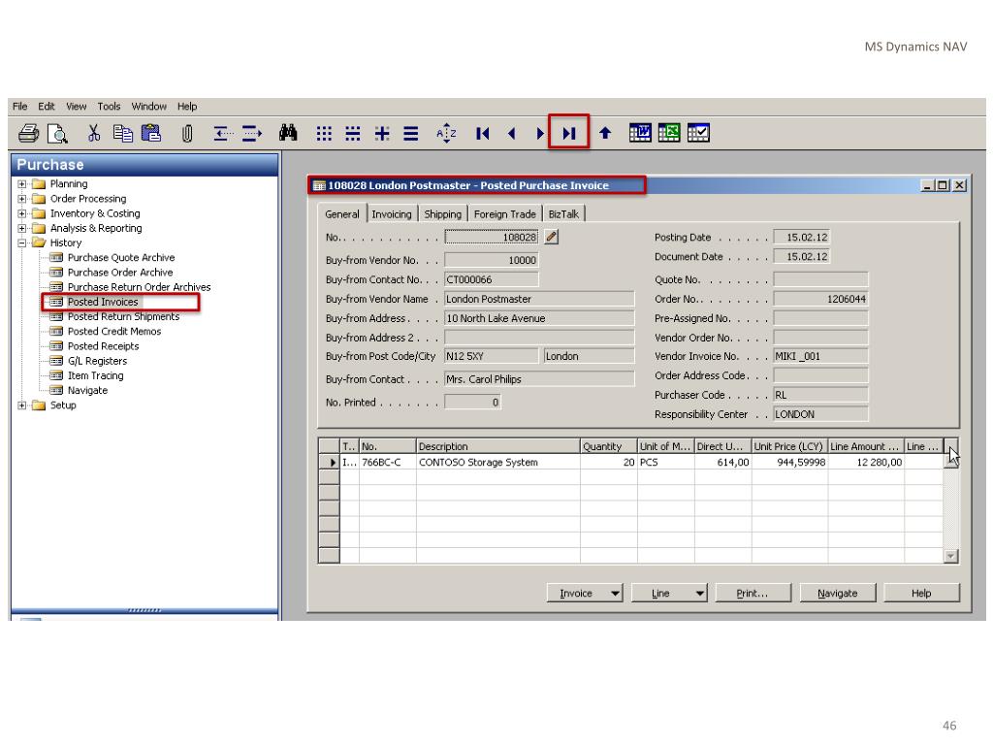Open Find with the binoculars icon
Screen dimensions: 993x745
(x=288, y=133)
